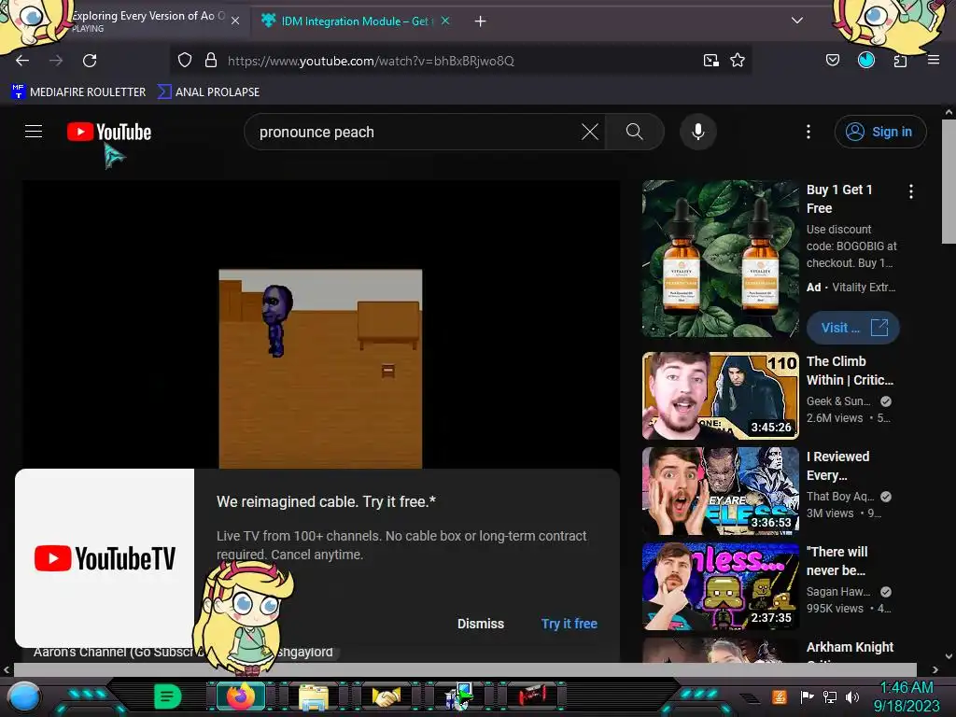Click the Visit advertiser button
Screen dimensions: 956x717
coord(852,328)
